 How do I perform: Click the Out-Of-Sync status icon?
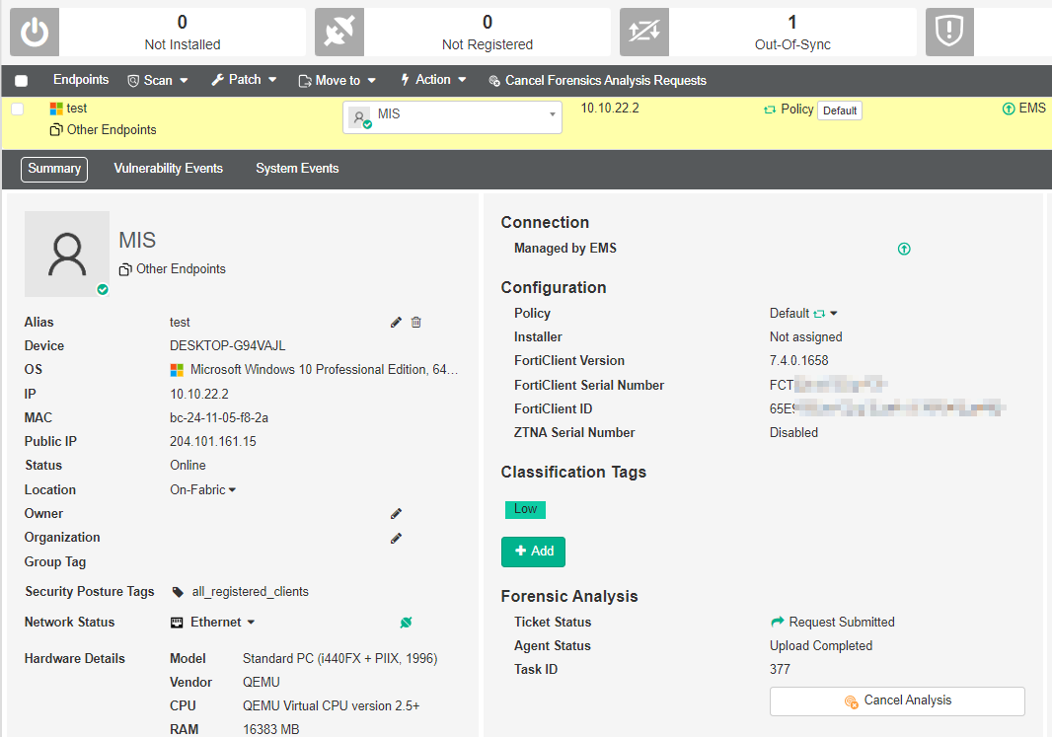pyautogui.click(x=644, y=31)
